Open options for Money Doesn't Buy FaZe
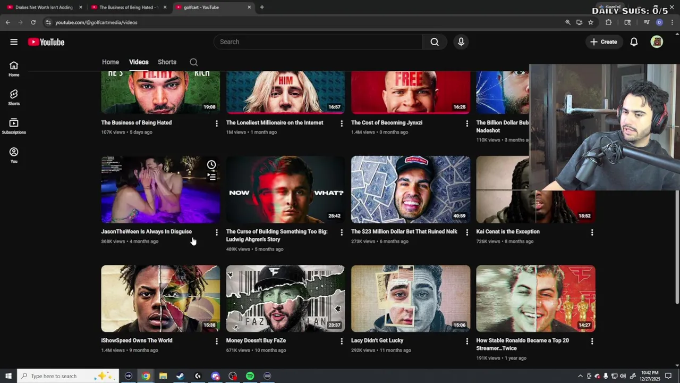Image resolution: width=680 pixels, height=383 pixels. coord(342,342)
